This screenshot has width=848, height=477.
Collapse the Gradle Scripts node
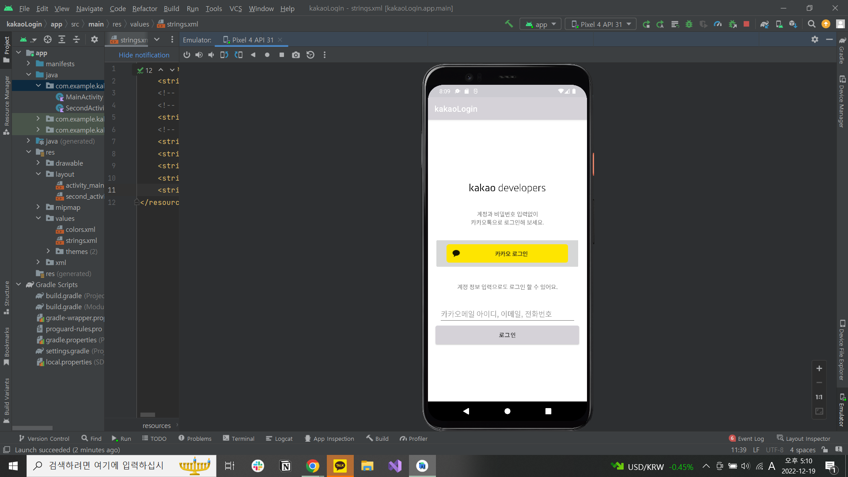[19, 284]
